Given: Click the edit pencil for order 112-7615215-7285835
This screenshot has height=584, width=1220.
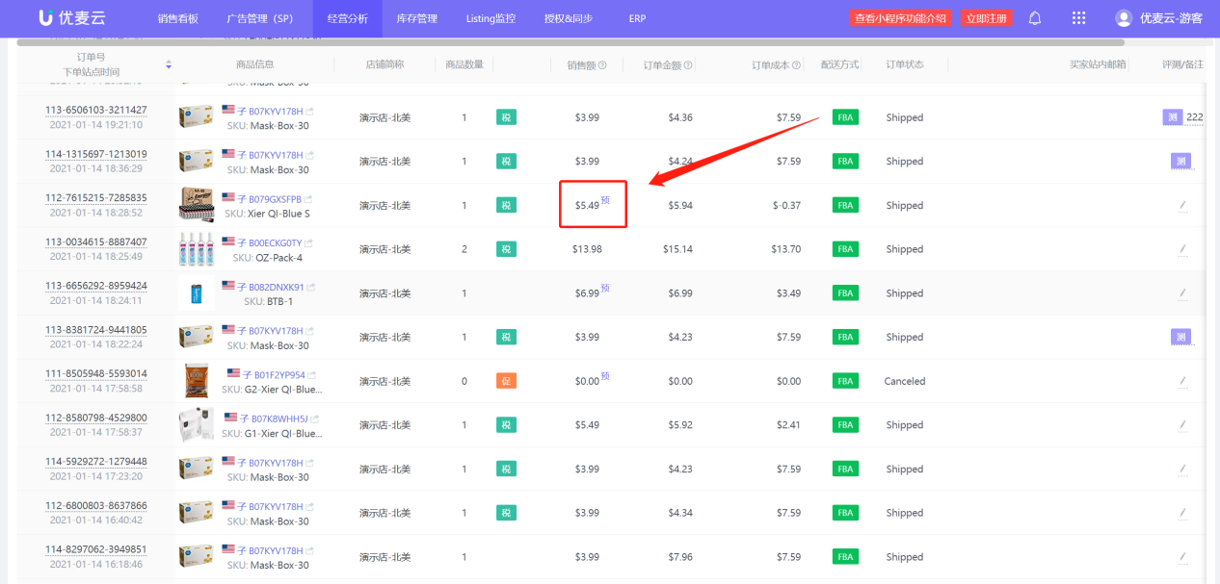Looking at the screenshot, I should (1181, 206).
